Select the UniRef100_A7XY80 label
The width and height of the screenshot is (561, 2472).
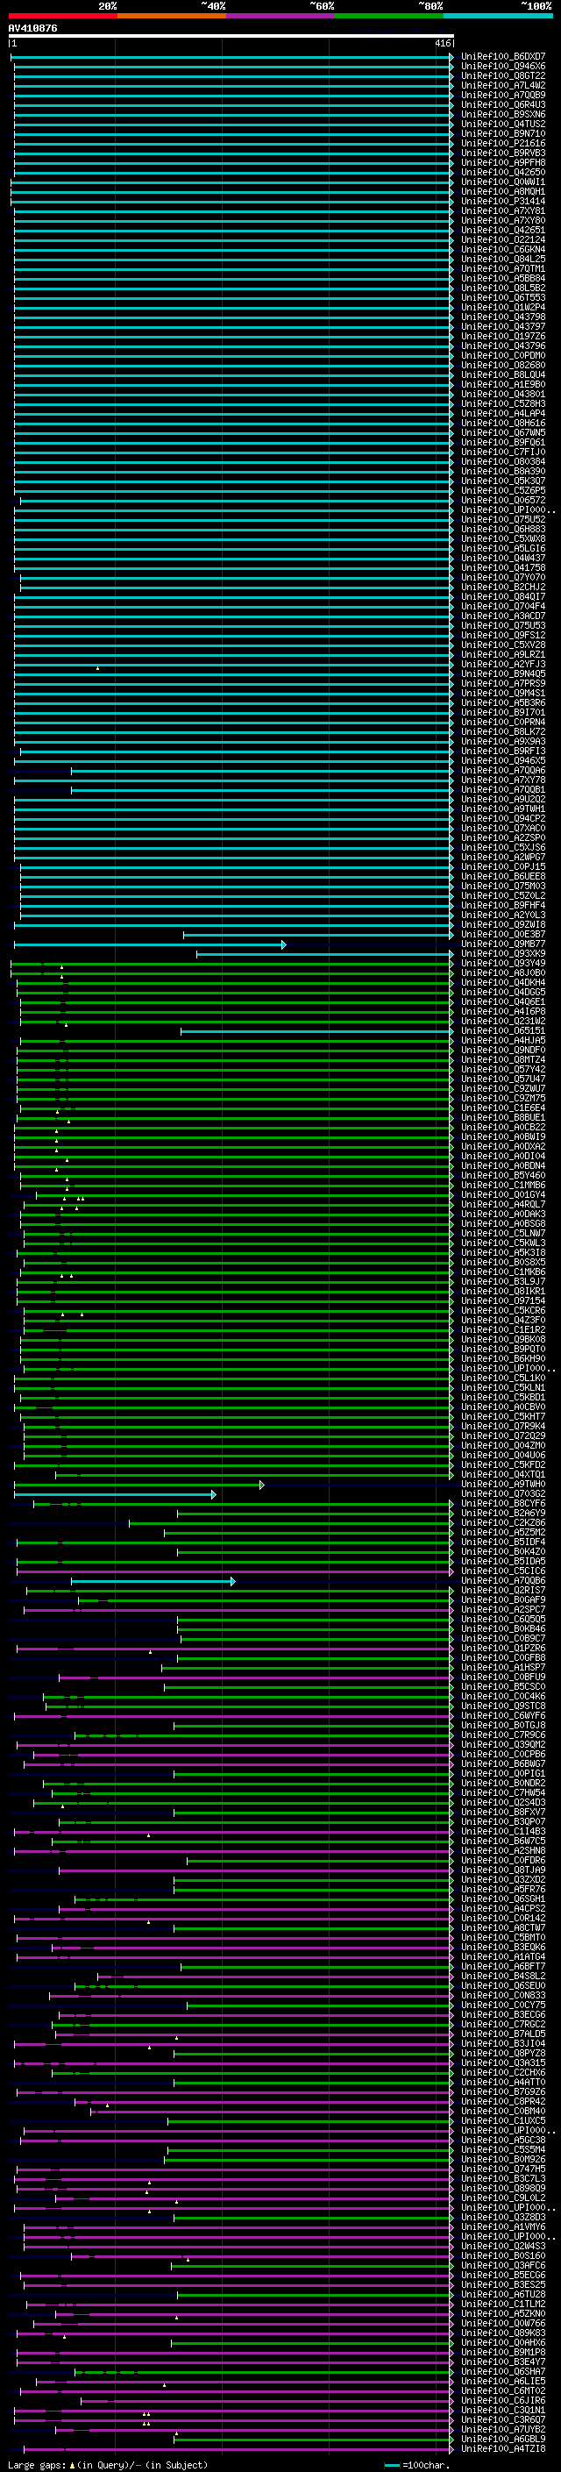[x=503, y=220]
